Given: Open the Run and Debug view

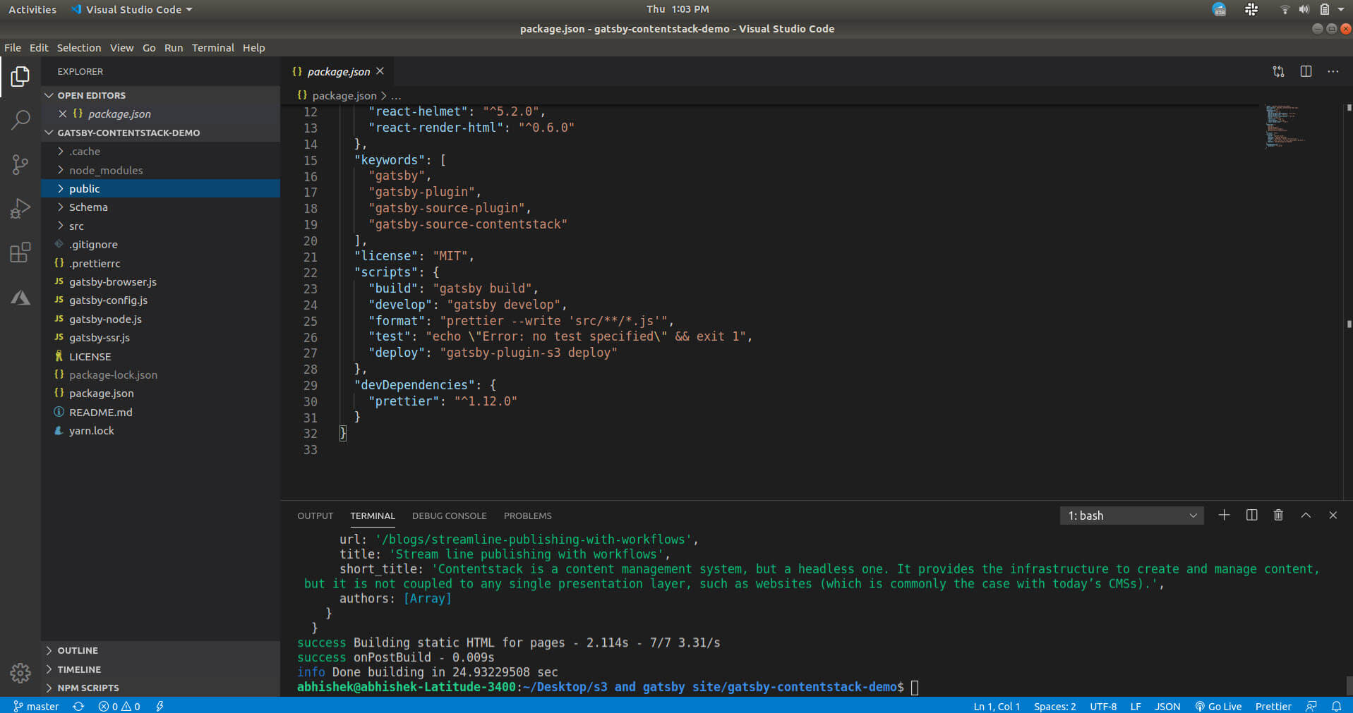Looking at the screenshot, I should pyautogui.click(x=20, y=209).
